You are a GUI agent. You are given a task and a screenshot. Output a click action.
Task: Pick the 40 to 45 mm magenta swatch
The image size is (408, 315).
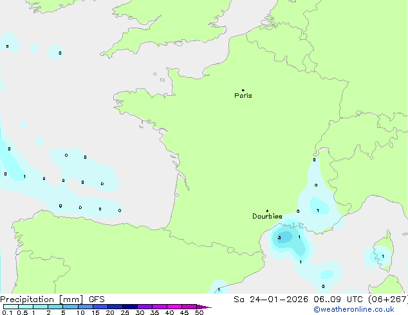coord(174,307)
